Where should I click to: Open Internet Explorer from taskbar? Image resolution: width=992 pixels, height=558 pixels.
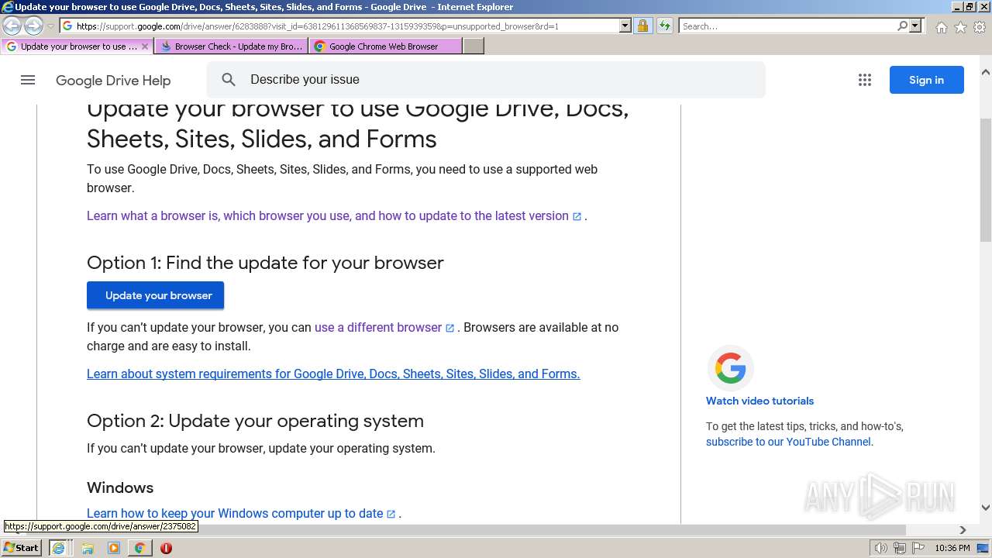pyautogui.click(x=58, y=548)
